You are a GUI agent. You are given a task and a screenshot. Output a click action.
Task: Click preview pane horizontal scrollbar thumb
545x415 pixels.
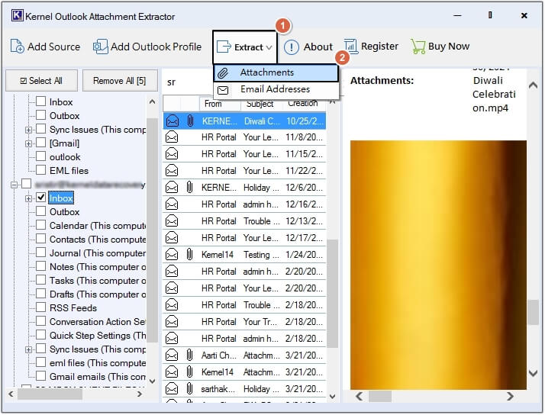380,396
